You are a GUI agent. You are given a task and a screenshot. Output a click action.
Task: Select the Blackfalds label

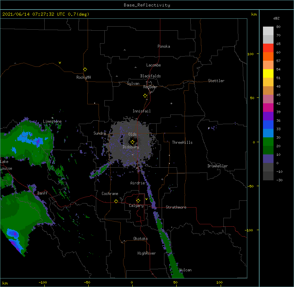coord(150,76)
